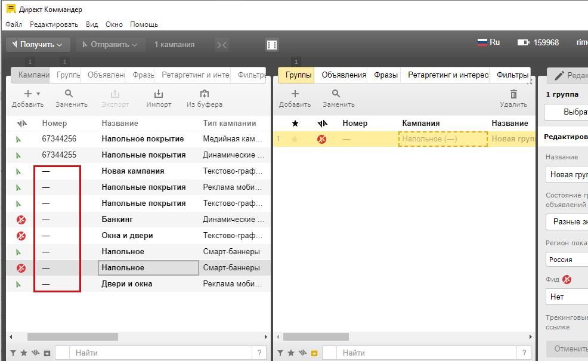588x361 pixels.
Task: Click error status icon in group row
Action: click(x=322, y=139)
